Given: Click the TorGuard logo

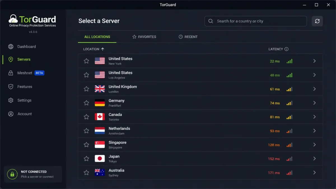Looking at the screenshot, I should (32, 21).
